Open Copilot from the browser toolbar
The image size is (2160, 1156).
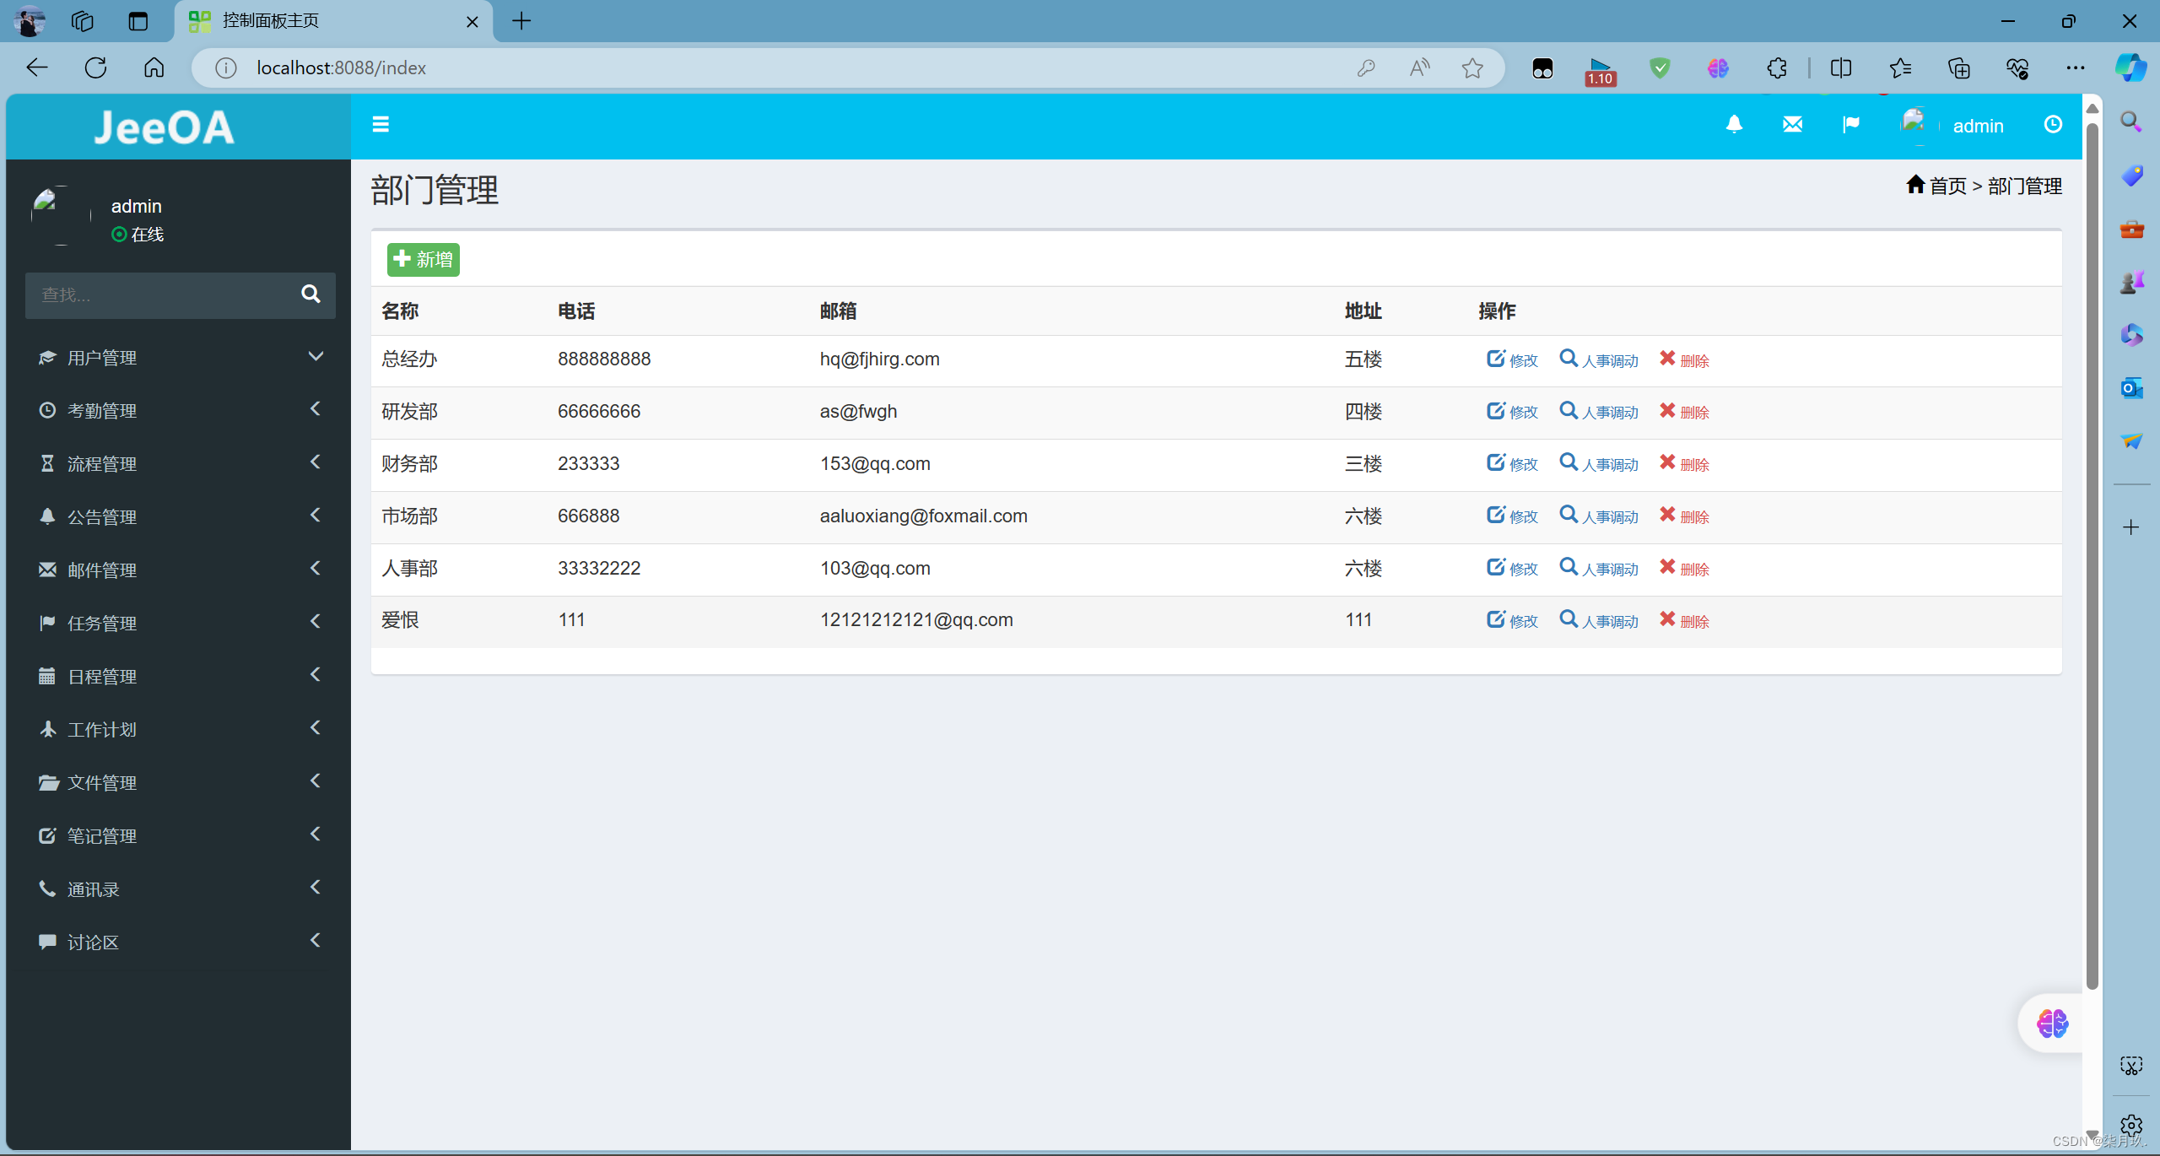click(2131, 68)
